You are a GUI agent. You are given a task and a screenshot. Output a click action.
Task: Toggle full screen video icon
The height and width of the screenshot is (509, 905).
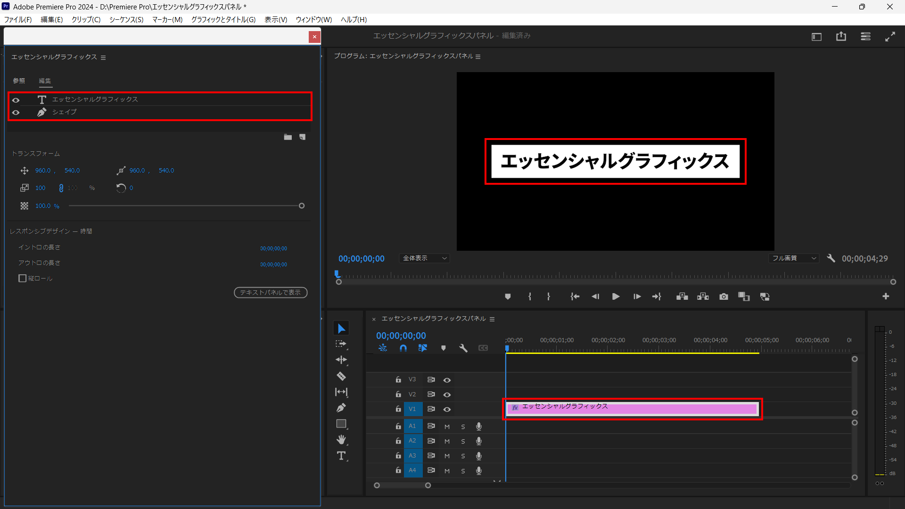890,37
